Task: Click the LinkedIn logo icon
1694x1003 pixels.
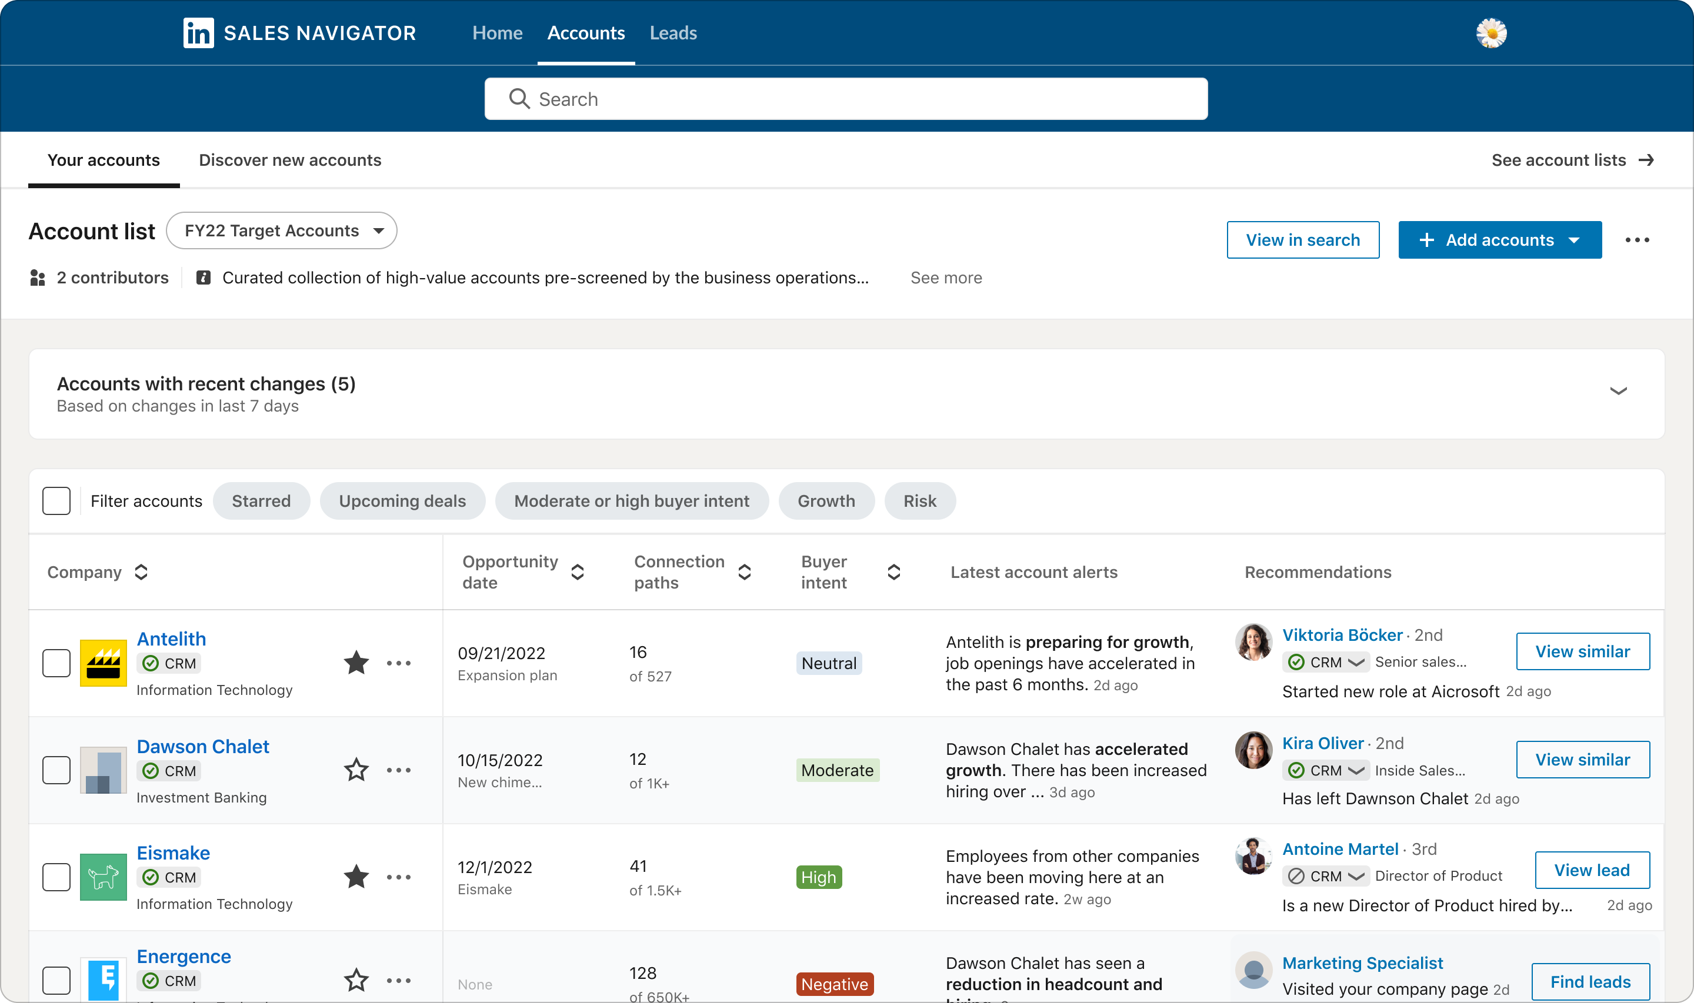Action: click(x=198, y=33)
